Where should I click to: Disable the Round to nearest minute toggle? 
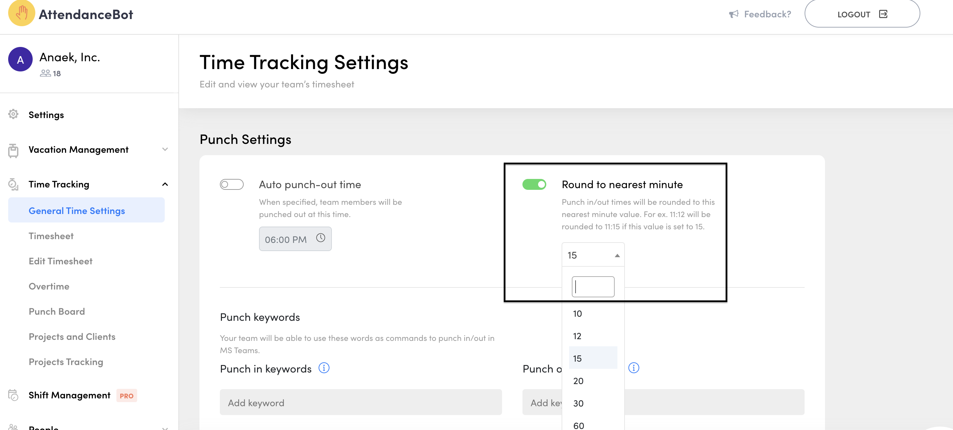534,184
